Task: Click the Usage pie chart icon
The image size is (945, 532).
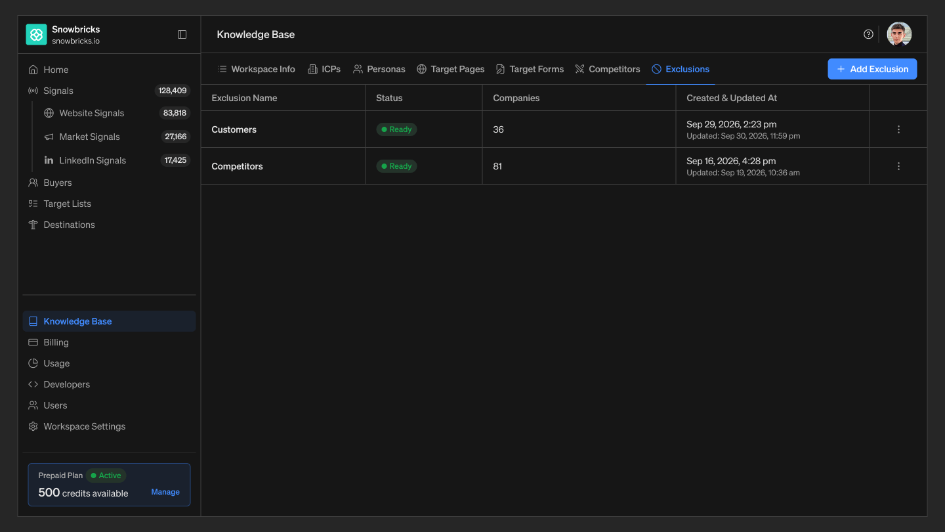Action: 33,363
